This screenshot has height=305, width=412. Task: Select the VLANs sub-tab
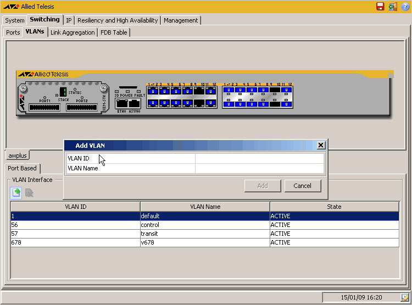[x=35, y=31]
